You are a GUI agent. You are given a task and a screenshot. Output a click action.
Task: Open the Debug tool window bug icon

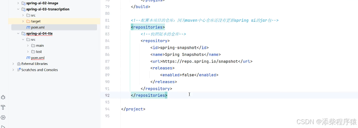(x=3, y=97)
